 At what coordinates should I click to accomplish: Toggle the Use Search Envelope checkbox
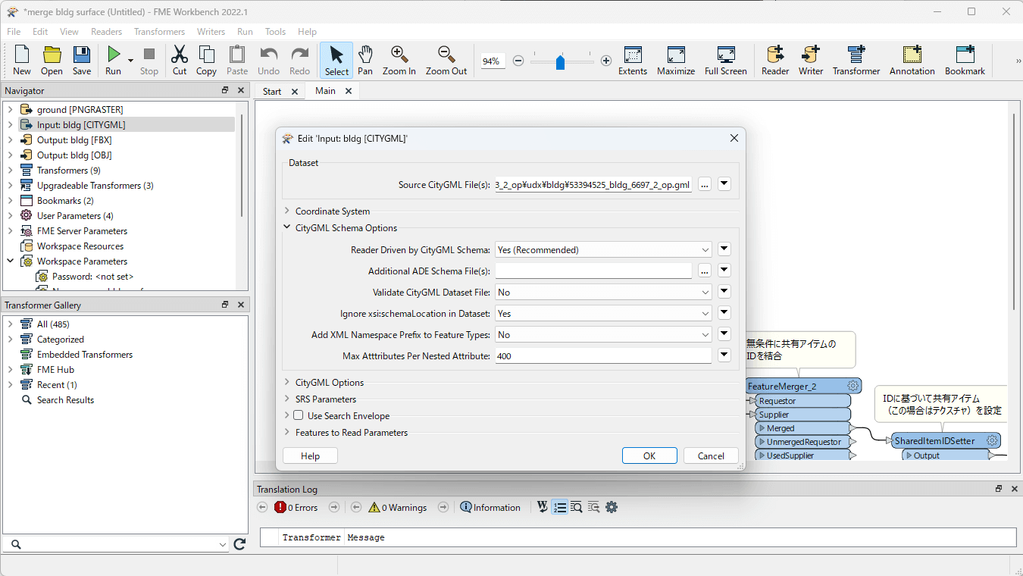point(299,415)
